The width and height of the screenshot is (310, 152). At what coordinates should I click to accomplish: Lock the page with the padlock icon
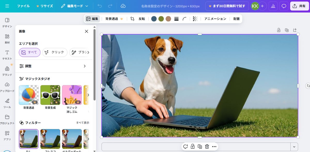tap(279, 30)
